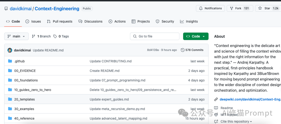Click the folder icon for 30_examples

click(x=10, y=109)
